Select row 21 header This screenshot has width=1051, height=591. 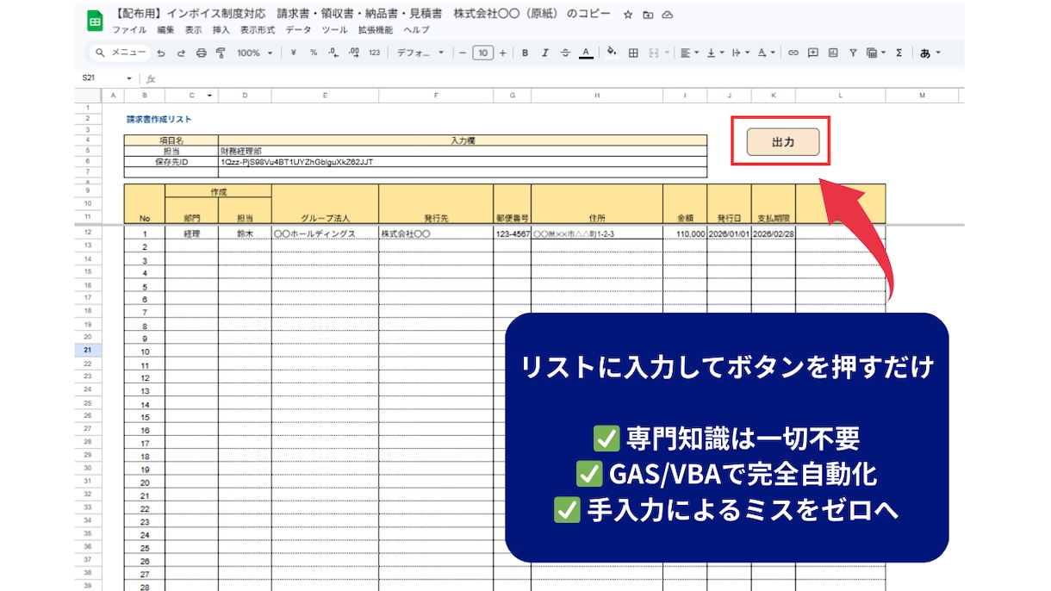(89, 351)
